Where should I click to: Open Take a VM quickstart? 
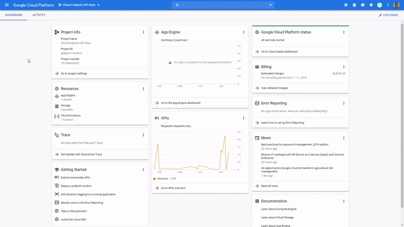coord(74,211)
